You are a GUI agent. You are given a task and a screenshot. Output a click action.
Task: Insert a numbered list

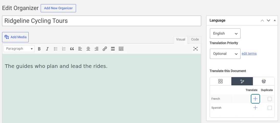64,49
